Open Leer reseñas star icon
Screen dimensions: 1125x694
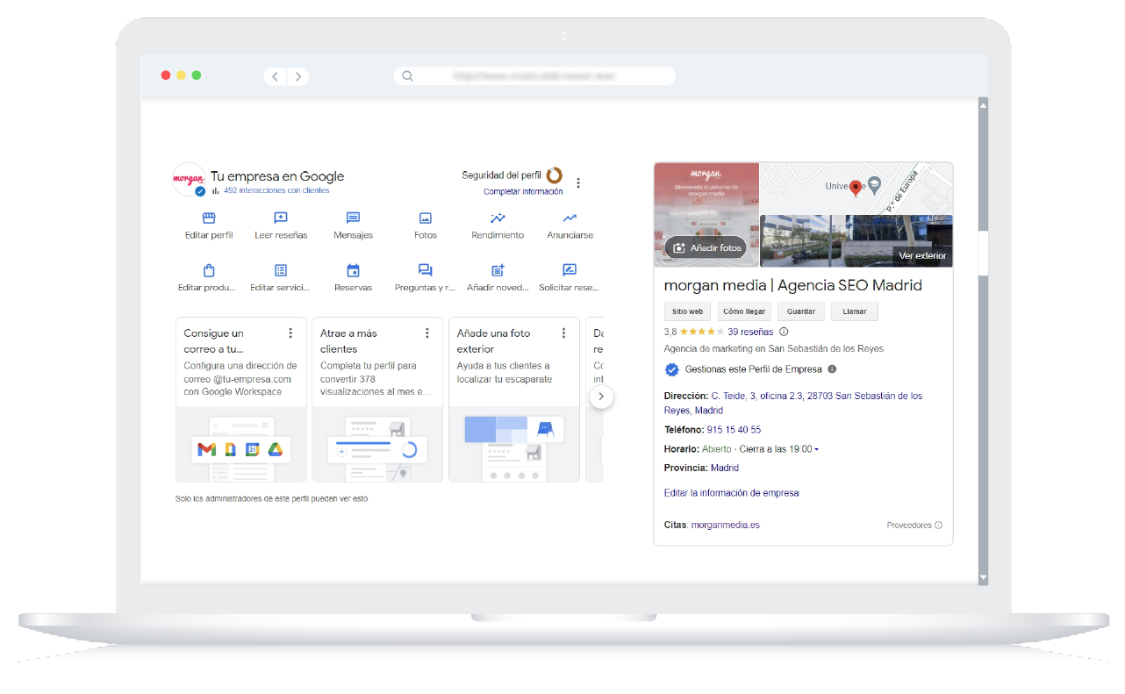click(281, 218)
